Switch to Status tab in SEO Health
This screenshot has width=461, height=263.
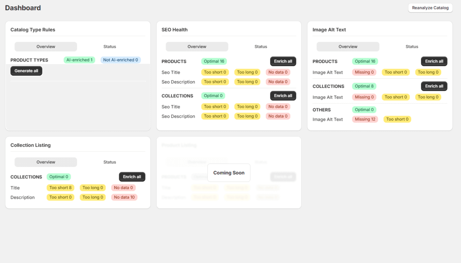tap(261, 47)
